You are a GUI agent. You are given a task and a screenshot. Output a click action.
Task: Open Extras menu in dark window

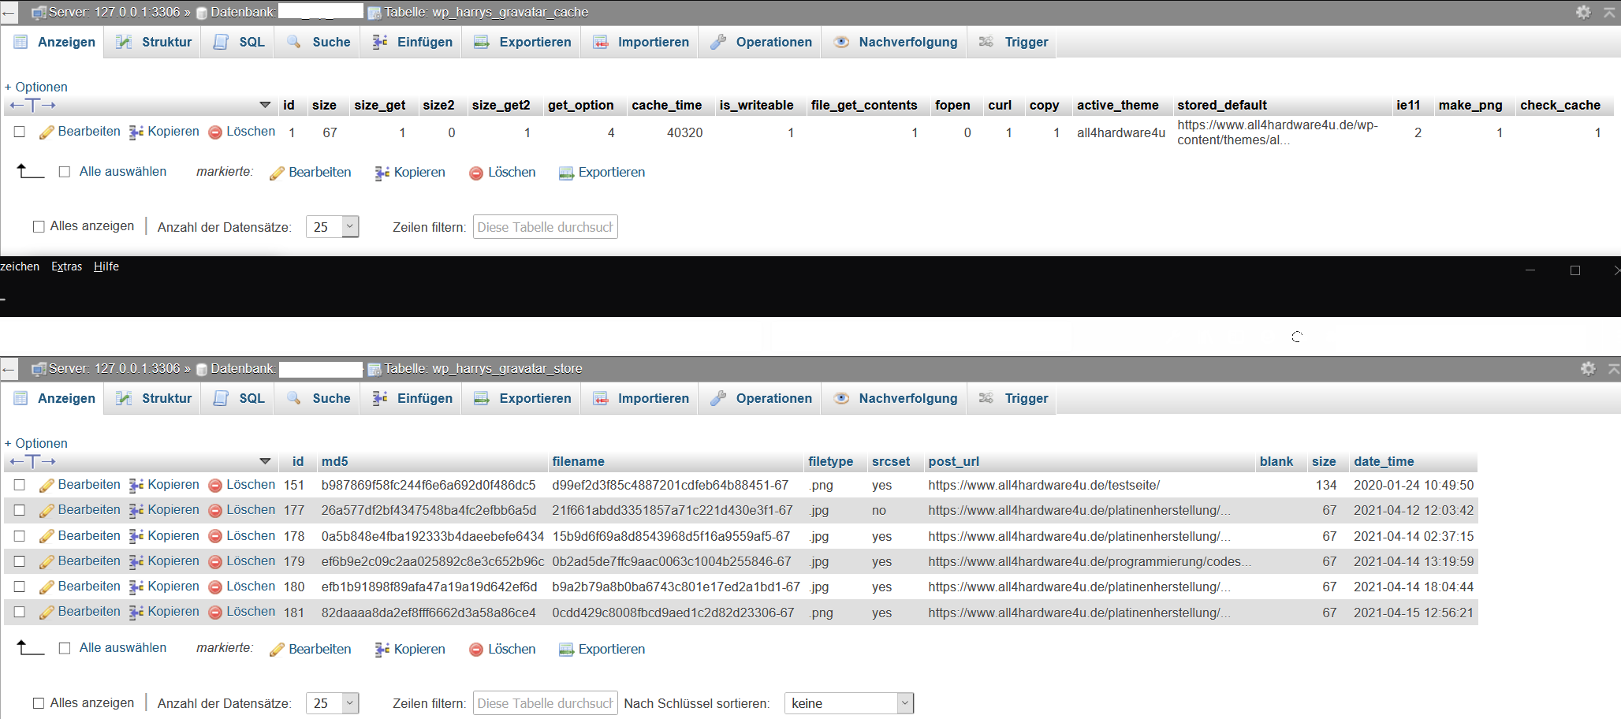point(66,266)
